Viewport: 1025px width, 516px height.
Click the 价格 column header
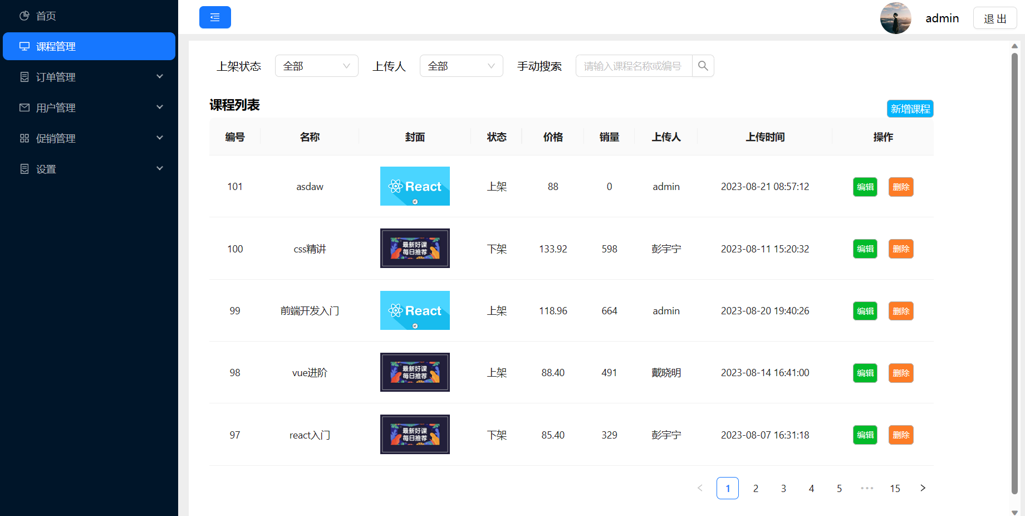pos(553,137)
